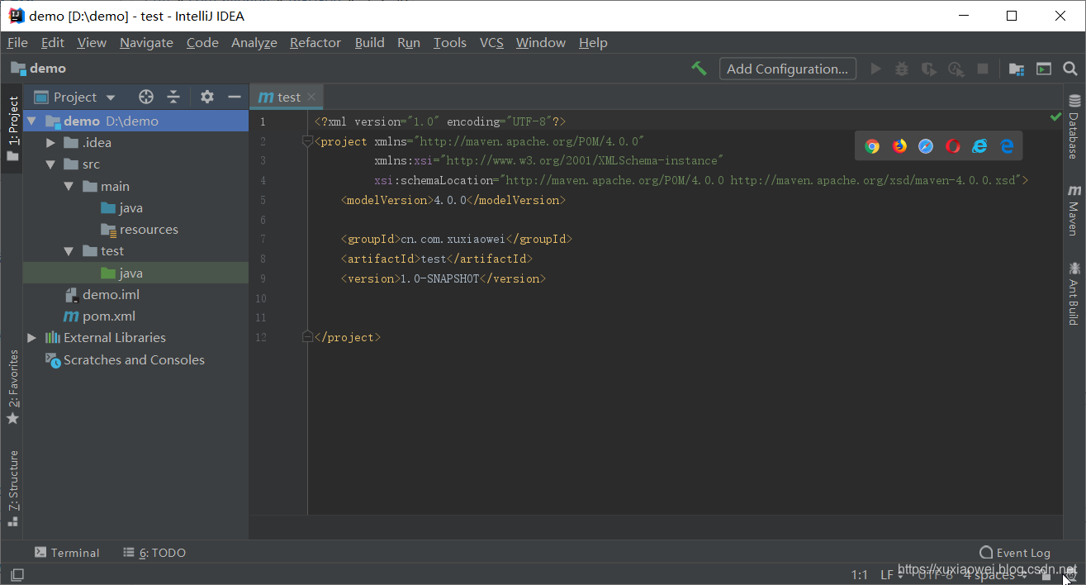This screenshot has width=1086, height=585.
Task: Click the Scroll from Source crosshair icon
Action: [145, 97]
